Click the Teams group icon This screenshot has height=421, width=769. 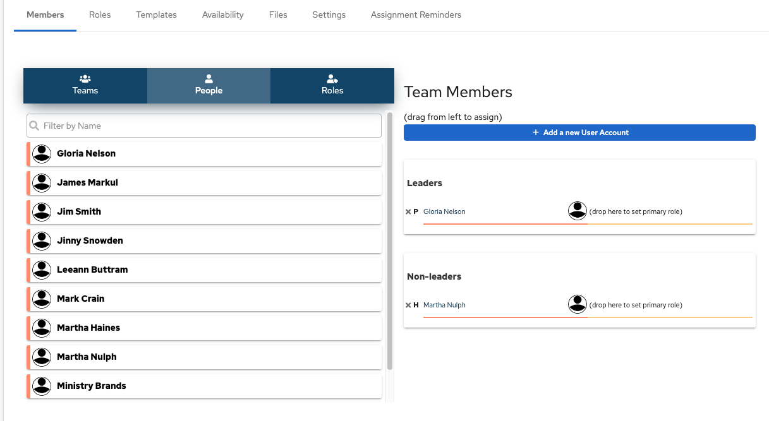85,79
